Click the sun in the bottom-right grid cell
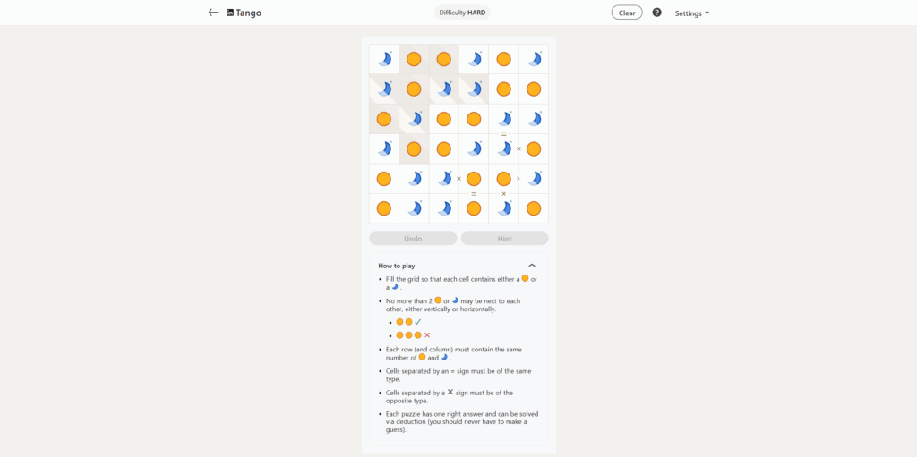 tap(534, 208)
